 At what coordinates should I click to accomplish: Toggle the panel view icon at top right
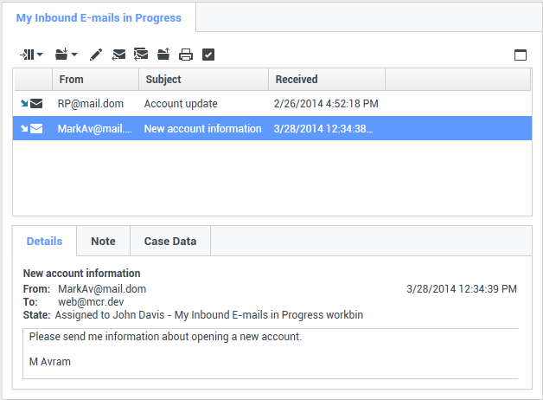click(521, 55)
